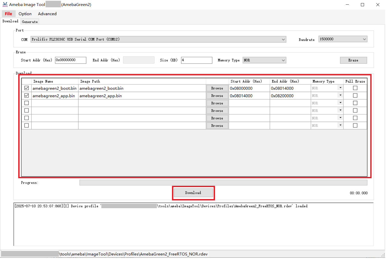The height and width of the screenshot is (259, 388).
Task: Switch to the Generate tab
Action: tap(30, 22)
